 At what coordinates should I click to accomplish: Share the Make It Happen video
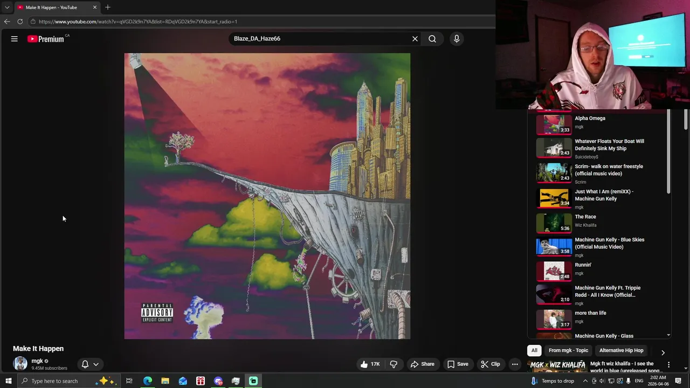pyautogui.click(x=422, y=364)
